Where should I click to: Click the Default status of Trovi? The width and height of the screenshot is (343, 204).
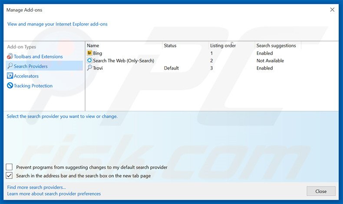[171, 68]
